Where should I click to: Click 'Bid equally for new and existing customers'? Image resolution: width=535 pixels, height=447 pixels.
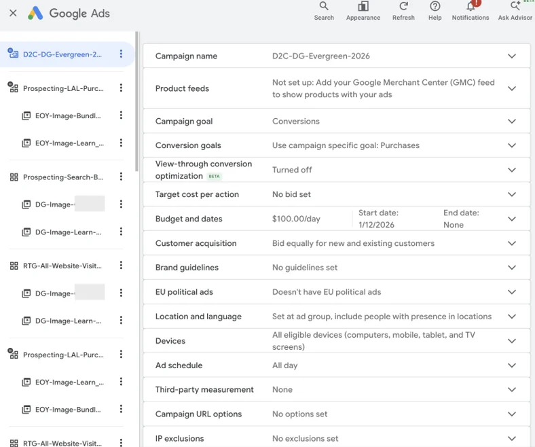pyautogui.click(x=353, y=243)
